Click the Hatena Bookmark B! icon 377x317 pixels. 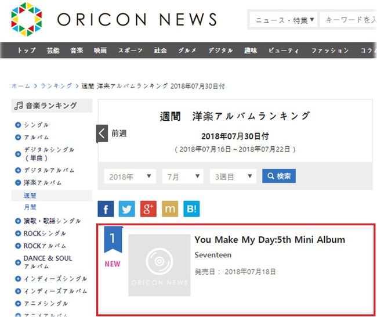point(191,208)
